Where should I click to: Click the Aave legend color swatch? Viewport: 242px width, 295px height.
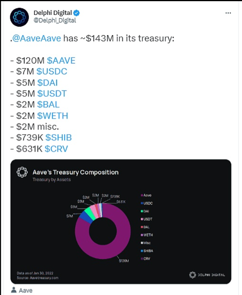[x=141, y=195]
